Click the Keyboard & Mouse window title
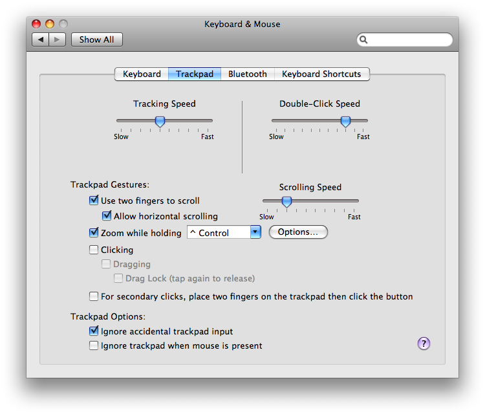 242,24
